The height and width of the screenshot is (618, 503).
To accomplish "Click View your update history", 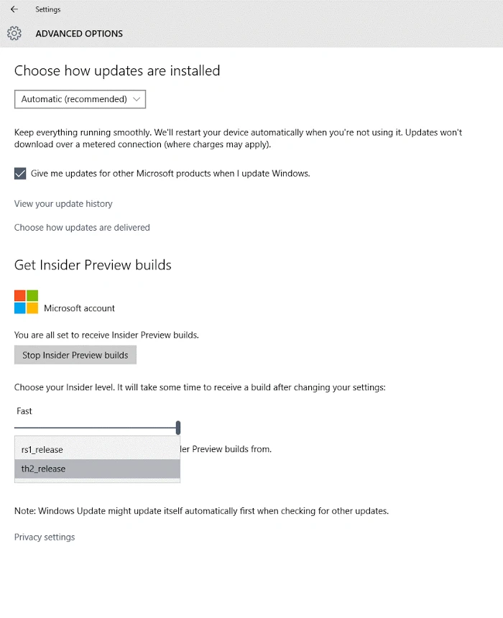I will coord(63,204).
